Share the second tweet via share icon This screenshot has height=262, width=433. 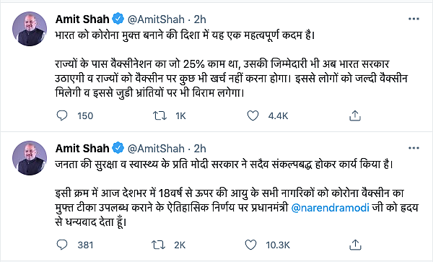pos(355,245)
